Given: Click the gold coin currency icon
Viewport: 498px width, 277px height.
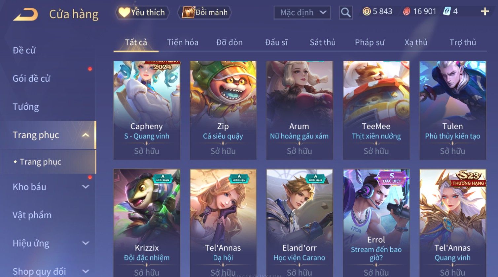Looking at the screenshot, I should pos(367,12).
